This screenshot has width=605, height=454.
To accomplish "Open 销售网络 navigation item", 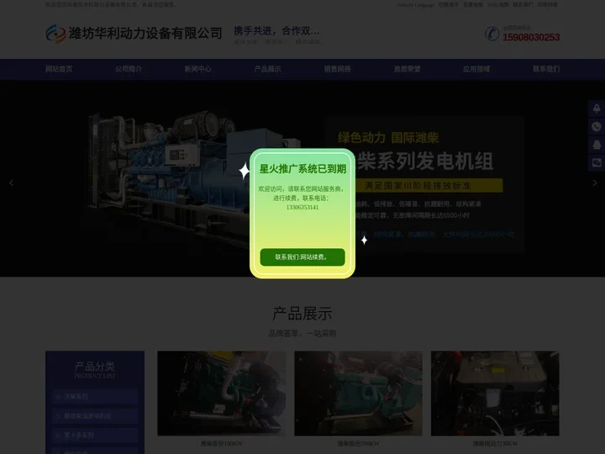I will point(337,69).
